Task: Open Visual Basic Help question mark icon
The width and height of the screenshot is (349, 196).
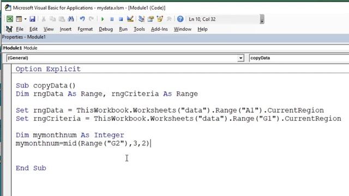Action: pos(180,19)
